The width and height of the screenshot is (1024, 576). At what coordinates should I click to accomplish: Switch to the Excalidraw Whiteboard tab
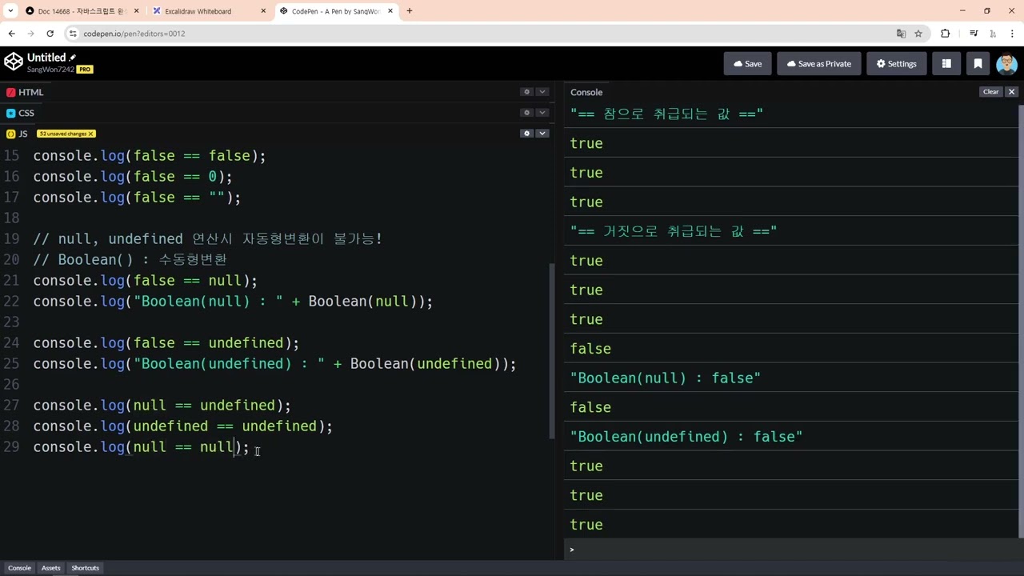tap(209, 11)
